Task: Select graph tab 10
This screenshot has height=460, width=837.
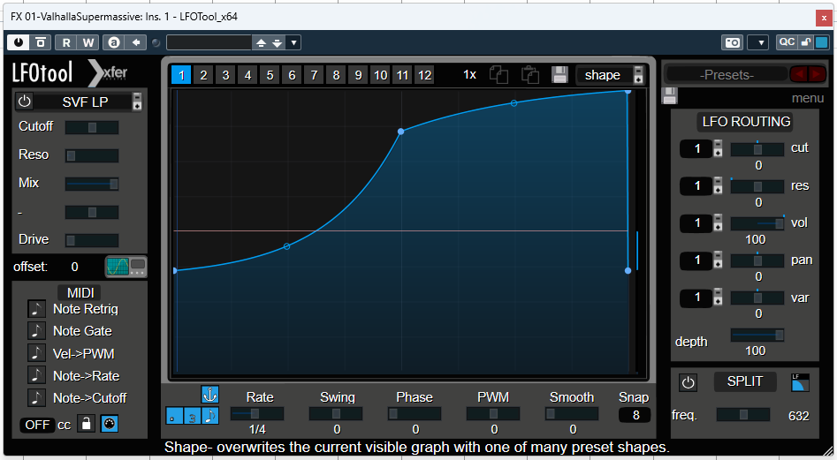Action: (x=381, y=75)
